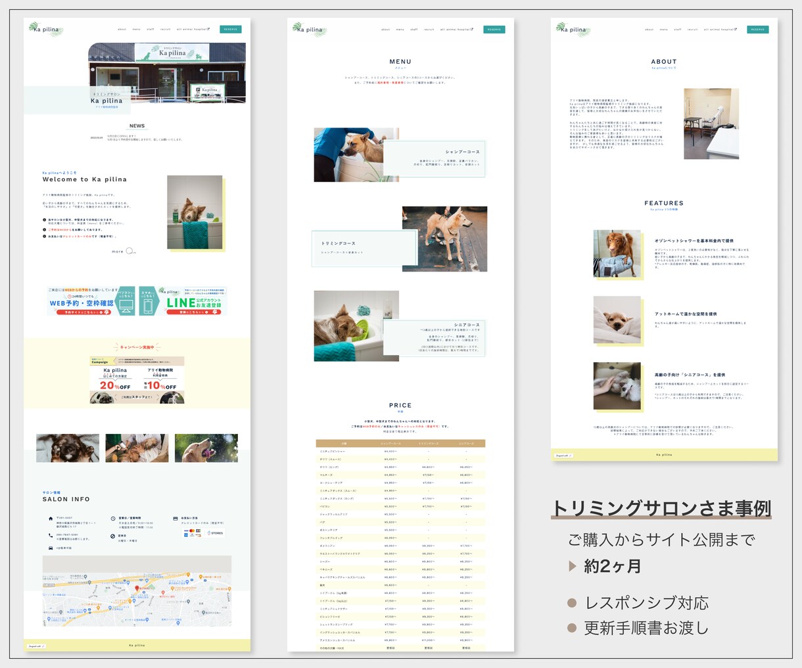The image size is (802, 668).
Task: Click the car parking icon in Salon Info
Action: click(x=51, y=548)
